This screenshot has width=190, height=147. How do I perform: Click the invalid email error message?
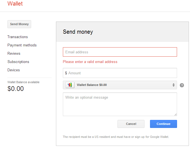click(90, 62)
